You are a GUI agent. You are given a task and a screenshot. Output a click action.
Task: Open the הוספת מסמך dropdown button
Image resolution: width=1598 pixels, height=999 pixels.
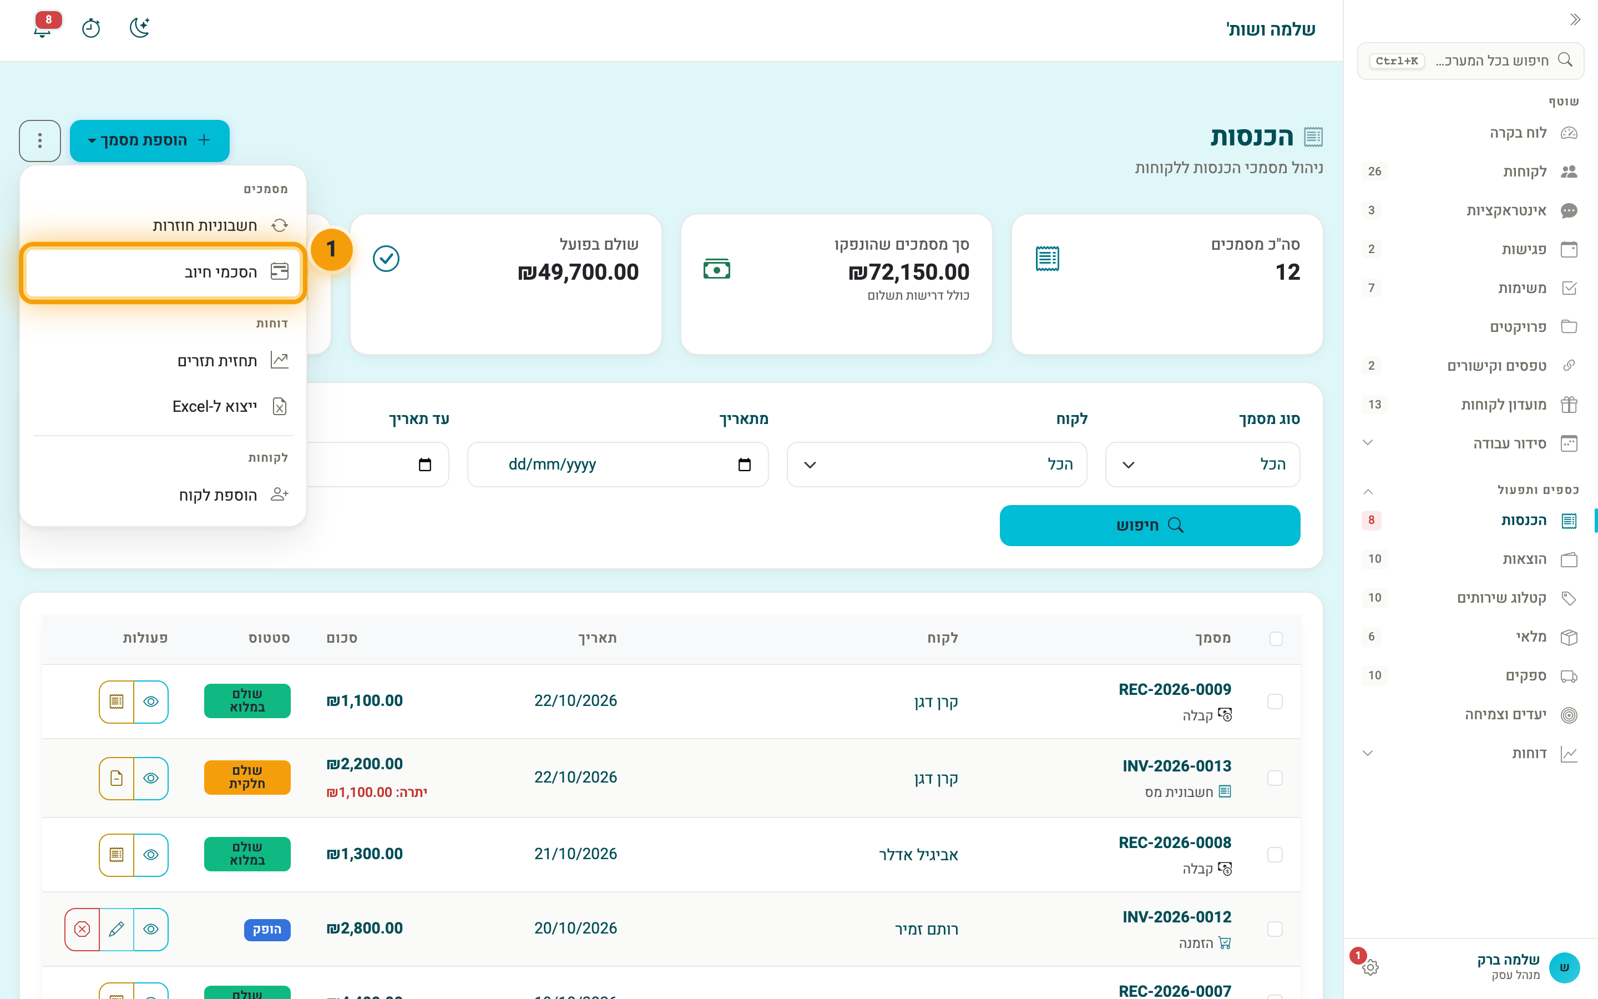(150, 141)
